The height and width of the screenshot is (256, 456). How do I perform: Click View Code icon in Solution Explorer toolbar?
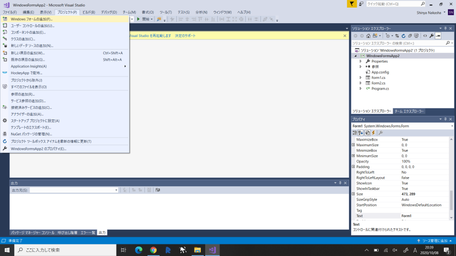coord(425,36)
